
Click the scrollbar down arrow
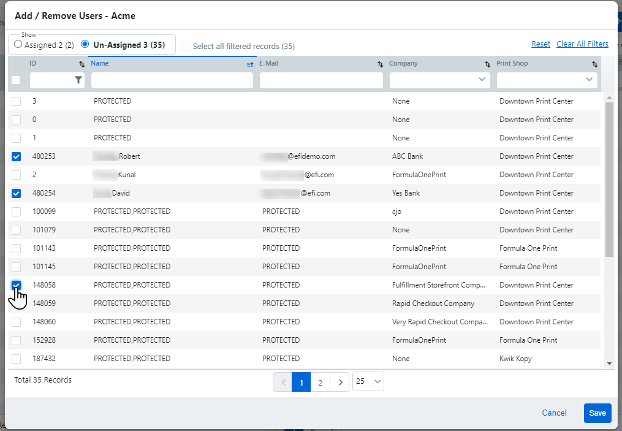coord(609,363)
